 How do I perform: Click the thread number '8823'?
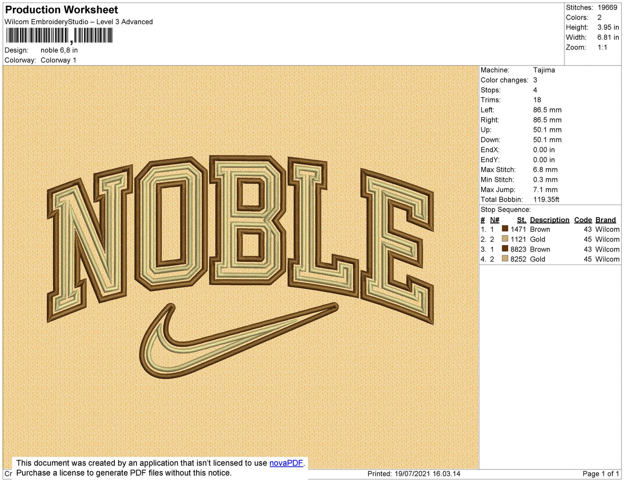click(518, 249)
